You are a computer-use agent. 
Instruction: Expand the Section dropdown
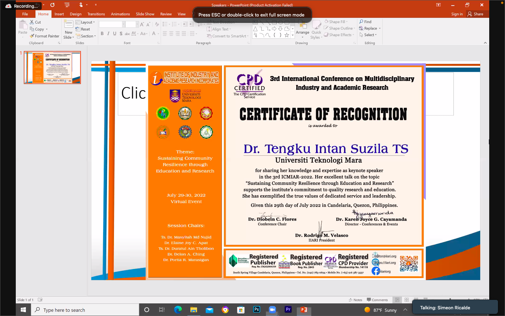click(86, 36)
